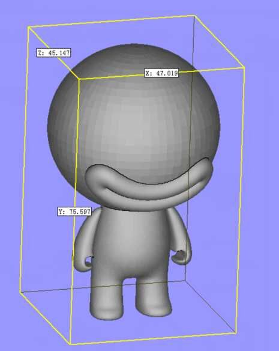Select the X: 47.019 dimension label
The image size is (279, 351).
(161, 73)
